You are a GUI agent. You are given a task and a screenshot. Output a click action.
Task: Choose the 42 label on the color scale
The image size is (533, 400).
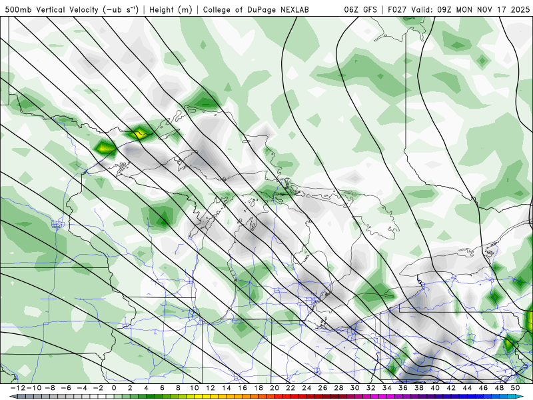click(451, 388)
